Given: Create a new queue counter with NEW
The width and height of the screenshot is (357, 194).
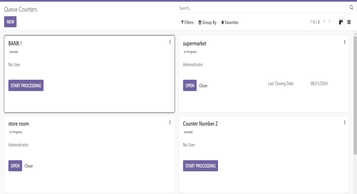Looking at the screenshot, I should [x=10, y=22].
